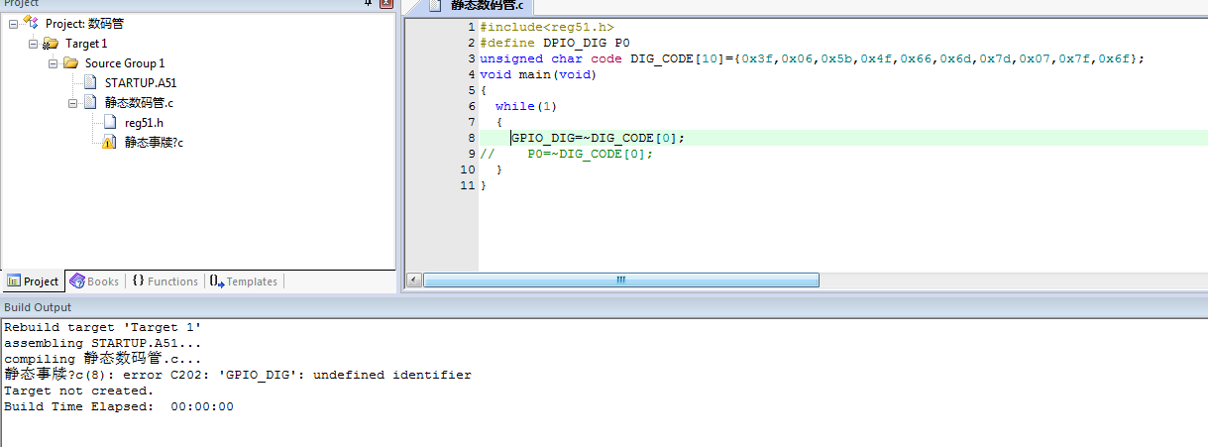Select Source Group 1 label

pyautogui.click(x=125, y=63)
